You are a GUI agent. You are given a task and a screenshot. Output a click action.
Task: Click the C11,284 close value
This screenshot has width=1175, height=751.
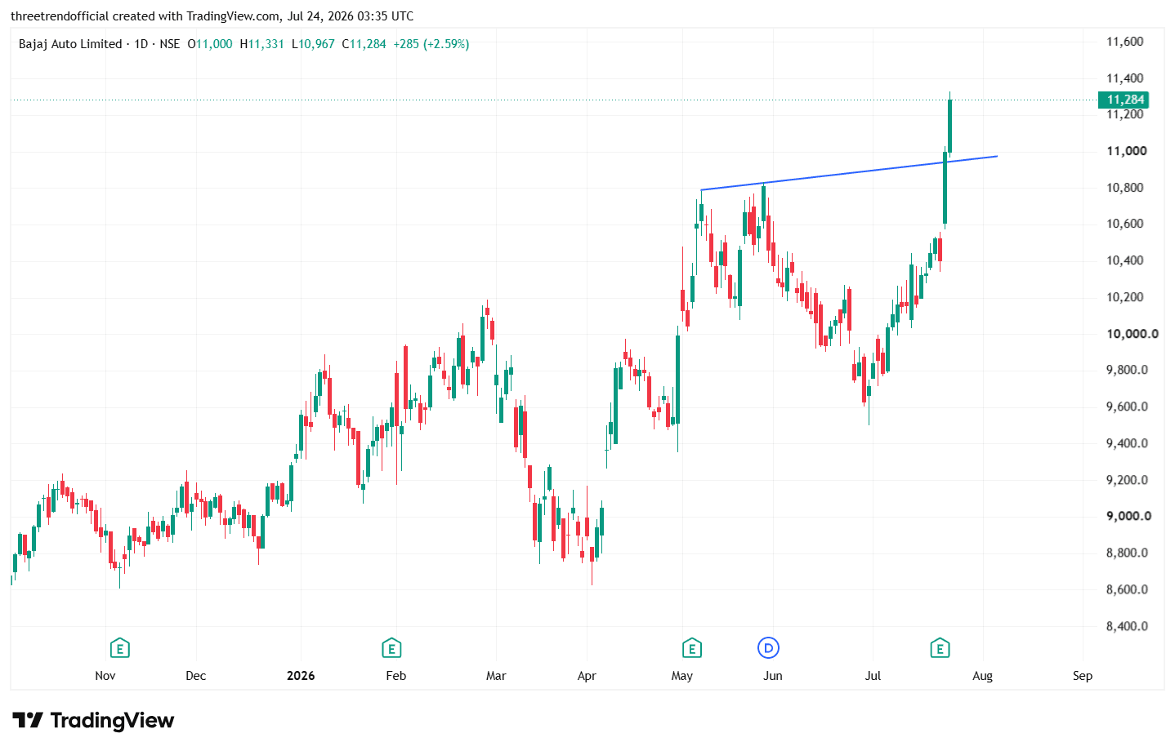pos(364,44)
